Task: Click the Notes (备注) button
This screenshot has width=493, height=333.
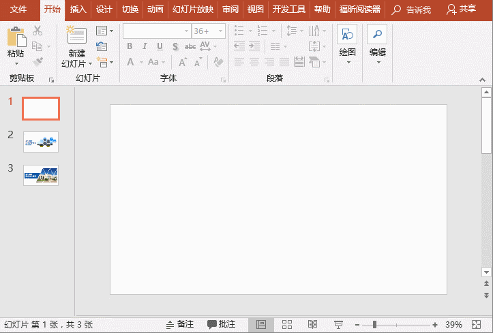Action: tap(181, 324)
